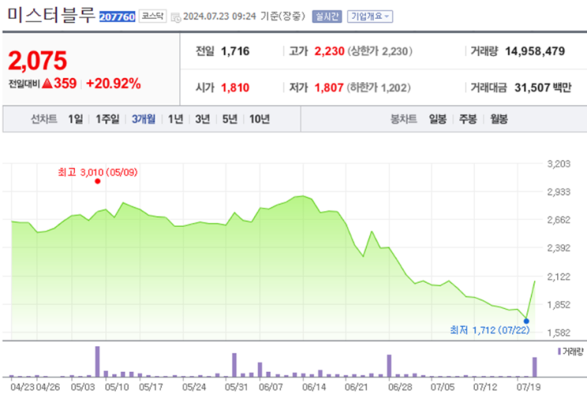The width and height of the screenshot is (587, 398).
Task: Click the 최저 1,712 (07/22) label
Action: 490,330
